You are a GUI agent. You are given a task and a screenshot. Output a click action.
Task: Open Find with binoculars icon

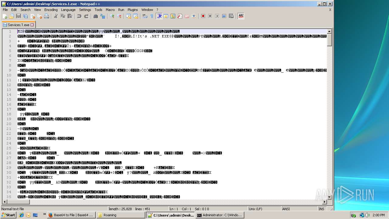point(95,16)
